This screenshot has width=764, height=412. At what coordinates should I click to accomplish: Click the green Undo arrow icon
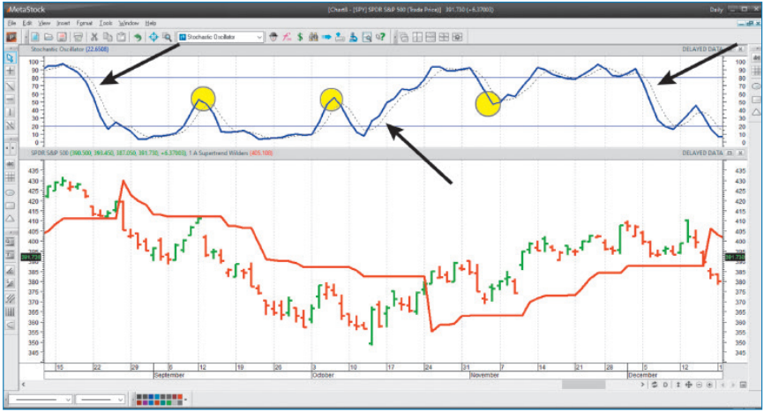tap(139, 37)
